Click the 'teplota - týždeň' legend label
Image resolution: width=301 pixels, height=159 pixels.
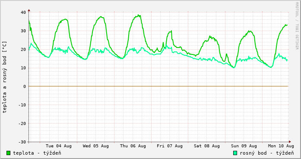(37, 153)
